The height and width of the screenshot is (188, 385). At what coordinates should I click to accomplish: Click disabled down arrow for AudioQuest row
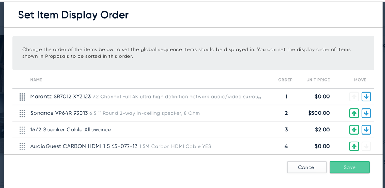(x=366, y=146)
